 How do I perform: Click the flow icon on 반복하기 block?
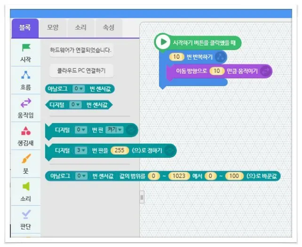coord(220,57)
